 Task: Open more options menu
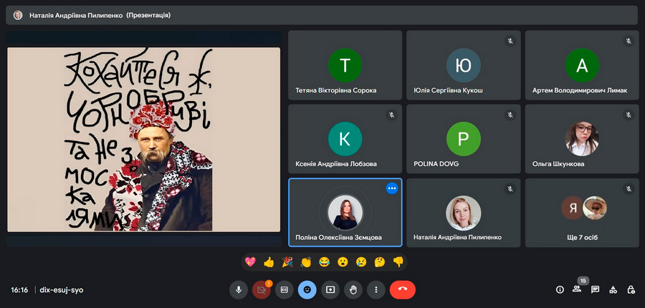[x=376, y=289]
